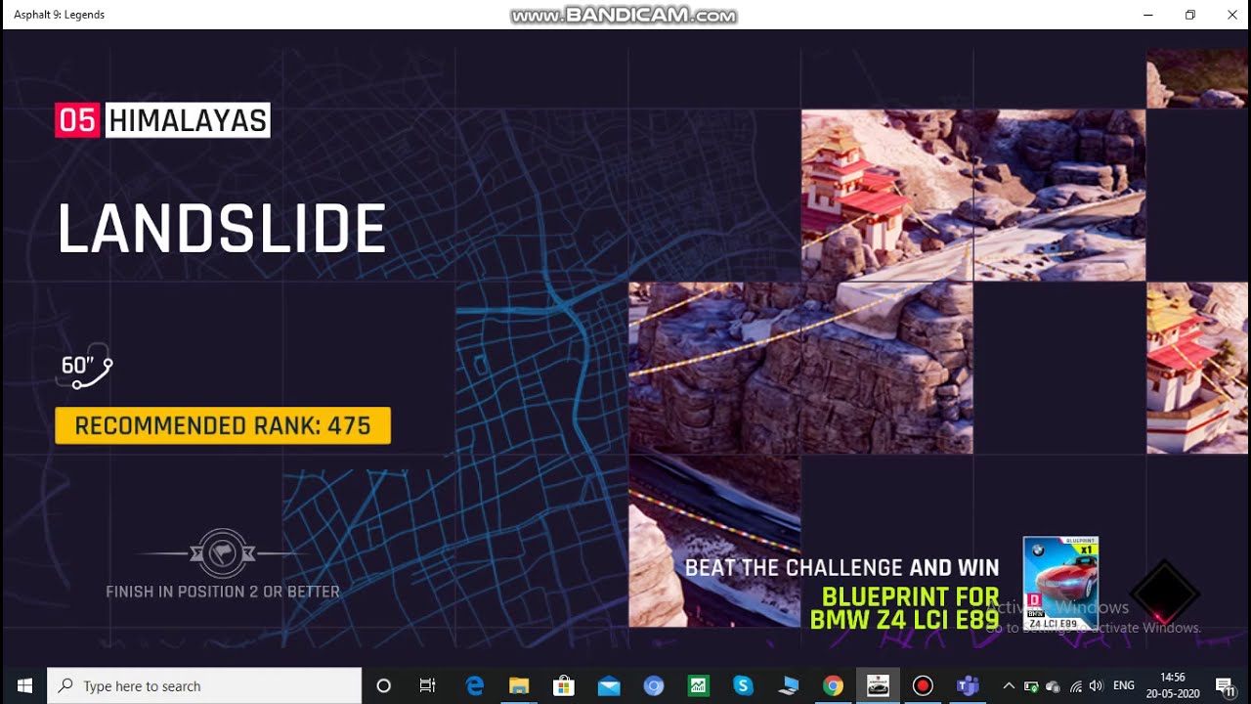Click the 05 chapter number badge
This screenshot has width=1251, height=704.
pos(78,120)
